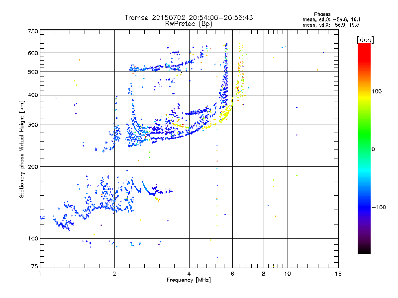Click the x-axis label '1'
Image resolution: width=398 pixels, height=298 pixels.
pos(40,274)
